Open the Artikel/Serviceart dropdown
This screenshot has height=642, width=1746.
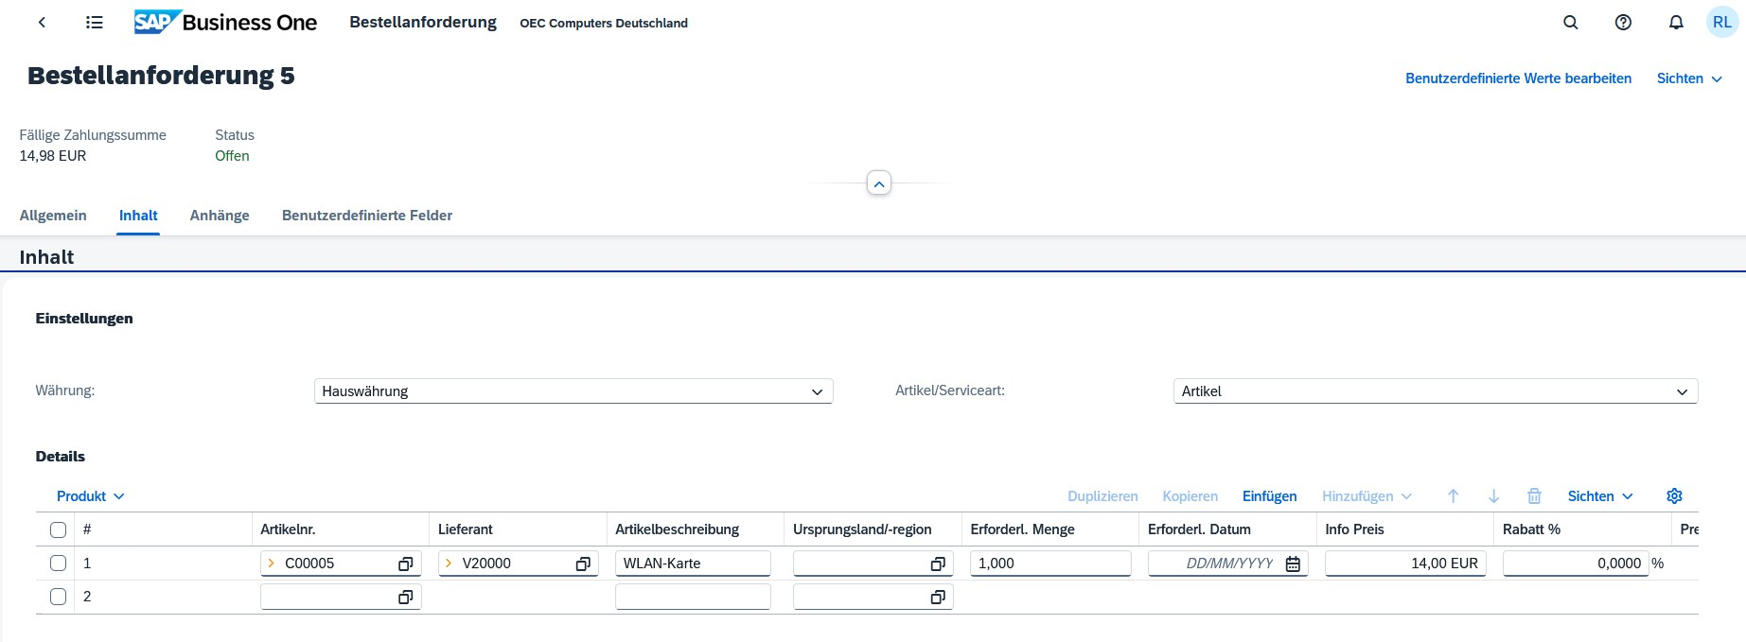point(1682,391)
